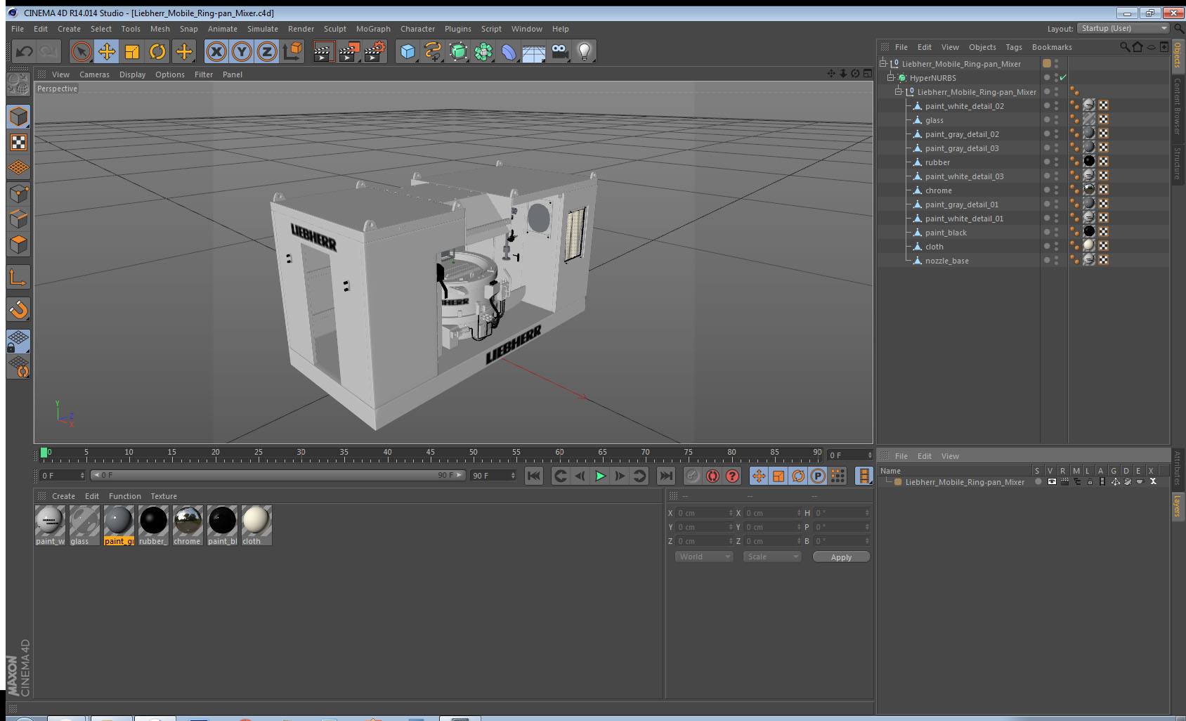The height and width of the screenshot is (721, 1186).
Task: Collapse the HyperNURBS tree node
Action: (890, 78)
